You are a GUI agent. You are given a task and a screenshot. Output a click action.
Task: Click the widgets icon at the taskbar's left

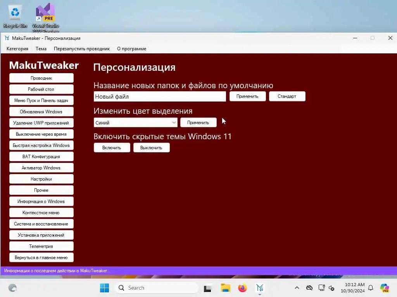pyautogui.click(x=12, y=288)
